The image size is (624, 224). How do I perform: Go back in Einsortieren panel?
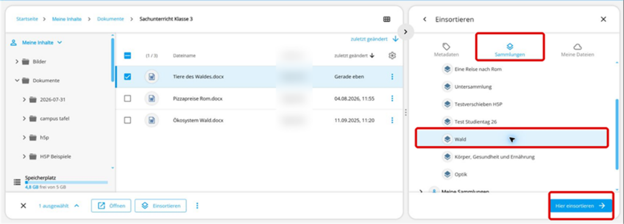coord(425,19)
